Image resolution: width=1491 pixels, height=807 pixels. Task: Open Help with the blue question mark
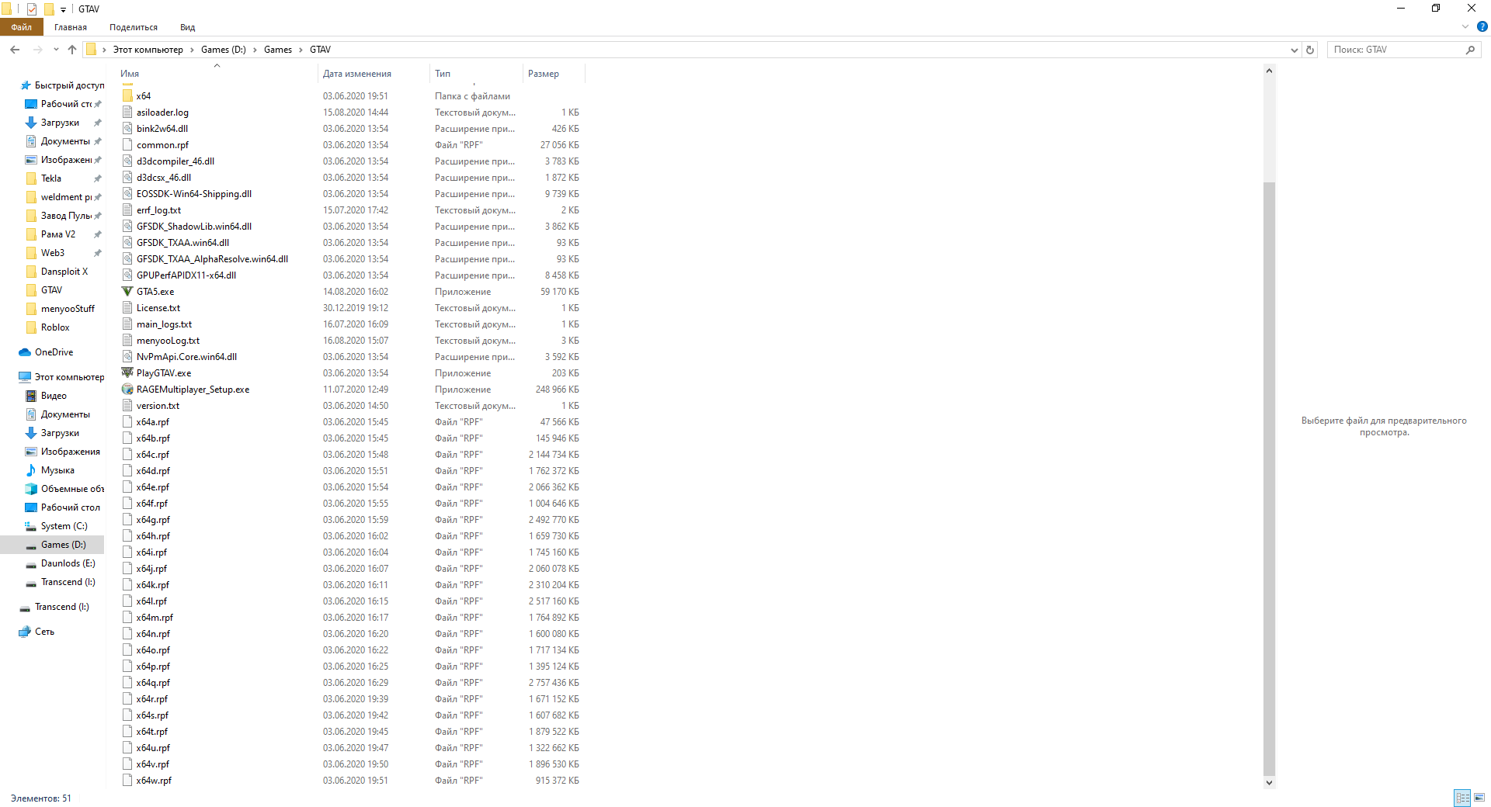(x=1482, y=26)
